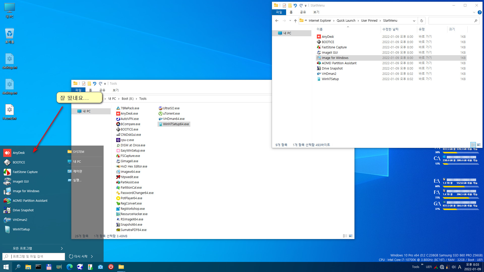This screenshot has width=484, height=272.
Task: Switch to large icons view in StartMenu window
Action: point(479,145)
